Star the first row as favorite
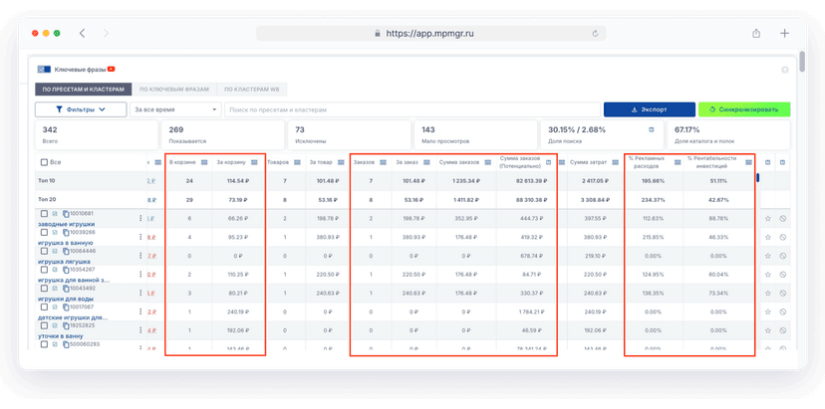825x409 pixels. click(768, 217)
